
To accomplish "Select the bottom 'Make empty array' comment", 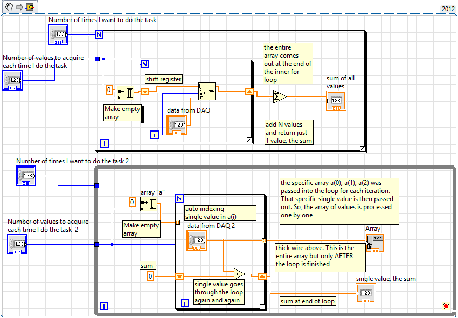I will pyautogui.click(x=141, y=229).
